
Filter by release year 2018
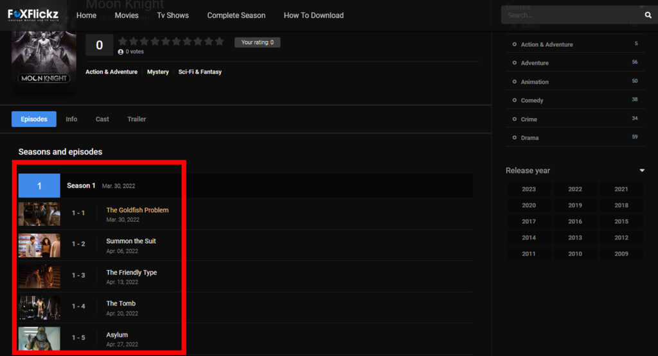[x=621, y=205]
